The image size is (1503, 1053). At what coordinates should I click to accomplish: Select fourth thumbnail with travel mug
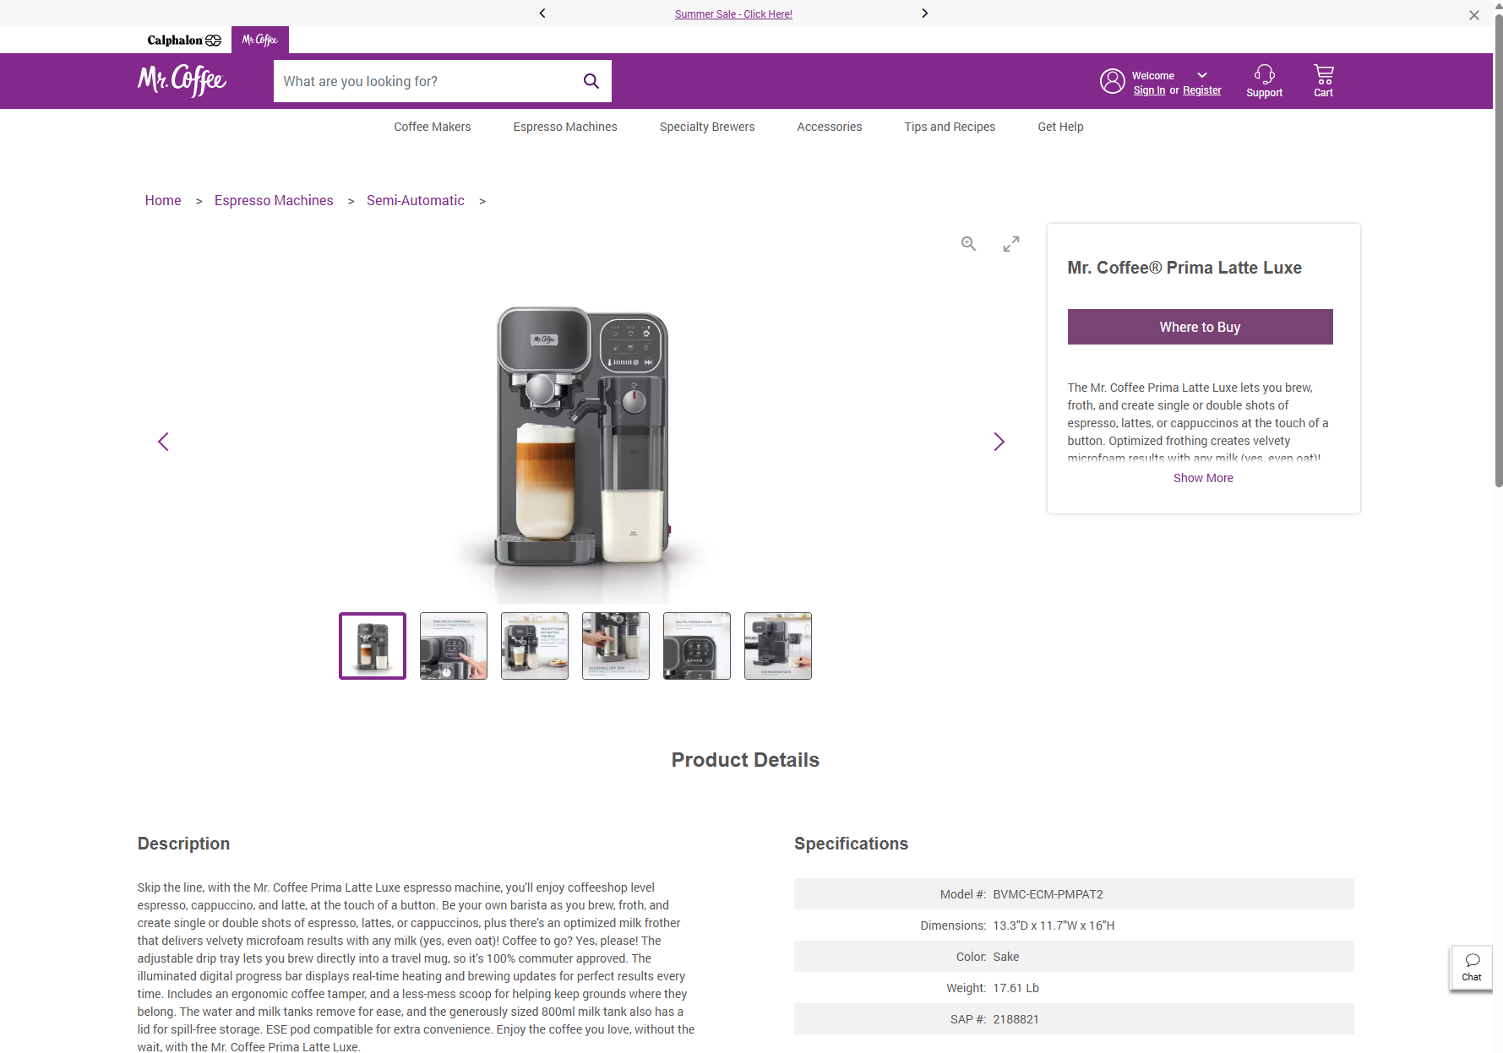(x=616, y=646)
